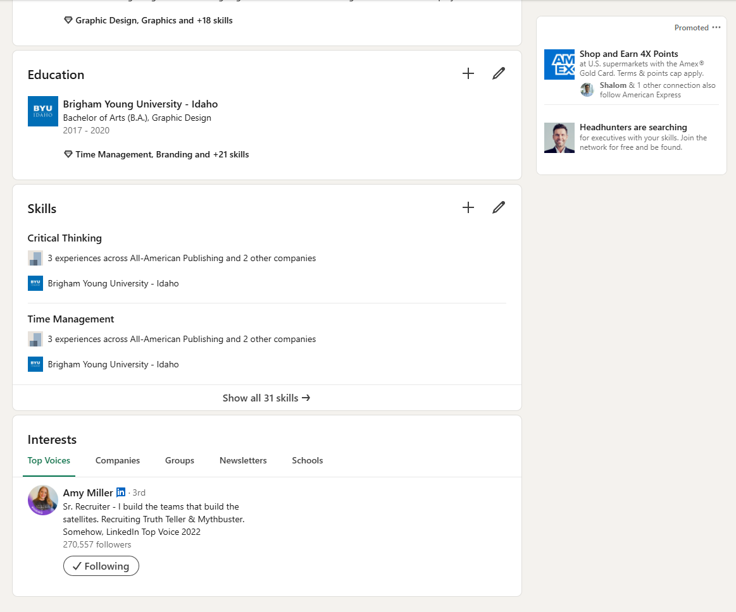Click Shalom's small avatar in the Amex ad
Viewport: 736px width, 612px height.
pos(587,90)
